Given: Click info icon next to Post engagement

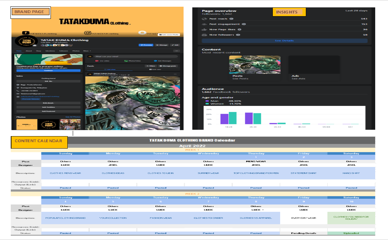Looking at the screenshot, I should click(x=244, y=24).
